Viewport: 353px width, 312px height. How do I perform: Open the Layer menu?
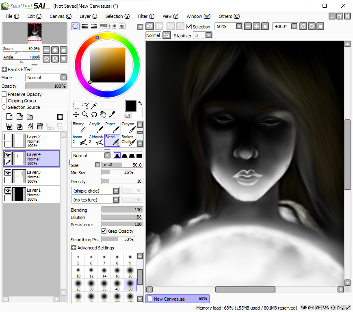pos(88,16)
